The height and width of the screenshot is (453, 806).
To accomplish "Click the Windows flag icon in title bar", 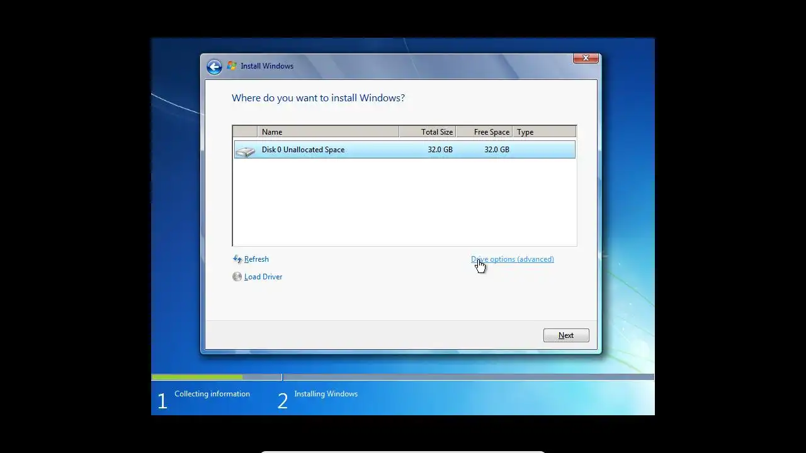I will pyautogui.click(x=232, y=66).
